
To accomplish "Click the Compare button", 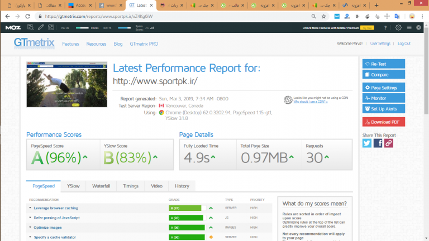I will (x=384, y=75).
